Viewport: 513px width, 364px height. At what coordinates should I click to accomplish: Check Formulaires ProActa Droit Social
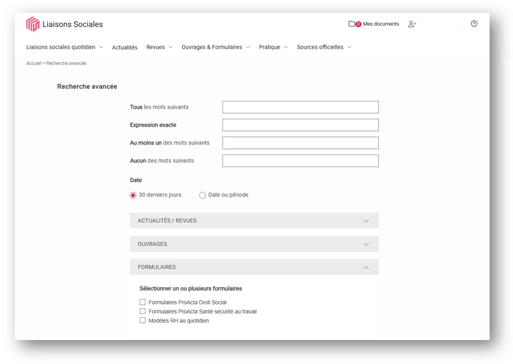pyautogui.click(x=143, y=302)
